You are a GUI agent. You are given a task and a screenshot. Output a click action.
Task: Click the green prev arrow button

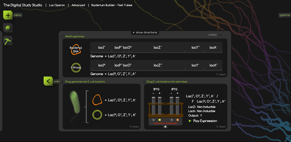48,81
